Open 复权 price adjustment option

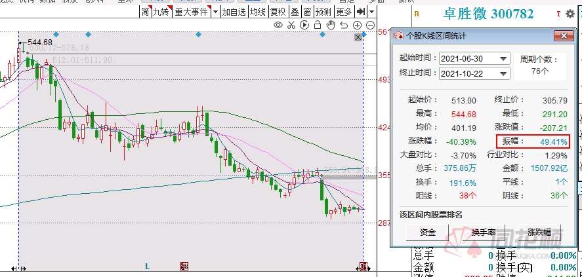(x=278, y=12)
